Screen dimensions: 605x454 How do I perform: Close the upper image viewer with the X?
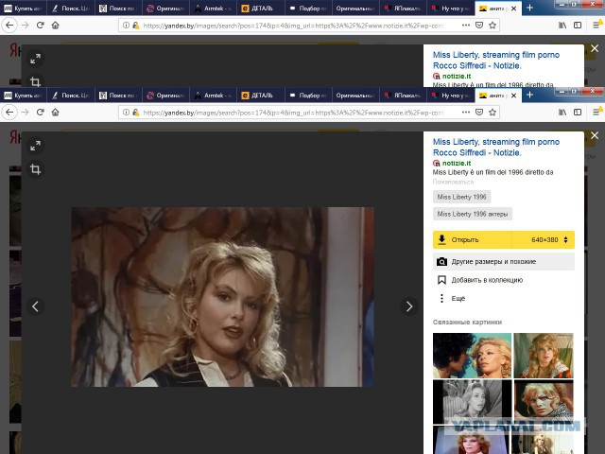click(x=595, y=48)
